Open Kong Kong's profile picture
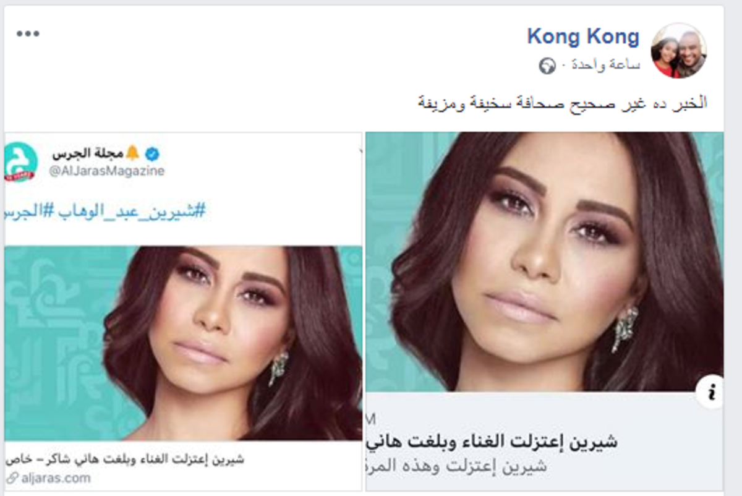Viewport: 742px width, 496px height. pos(679,51)
